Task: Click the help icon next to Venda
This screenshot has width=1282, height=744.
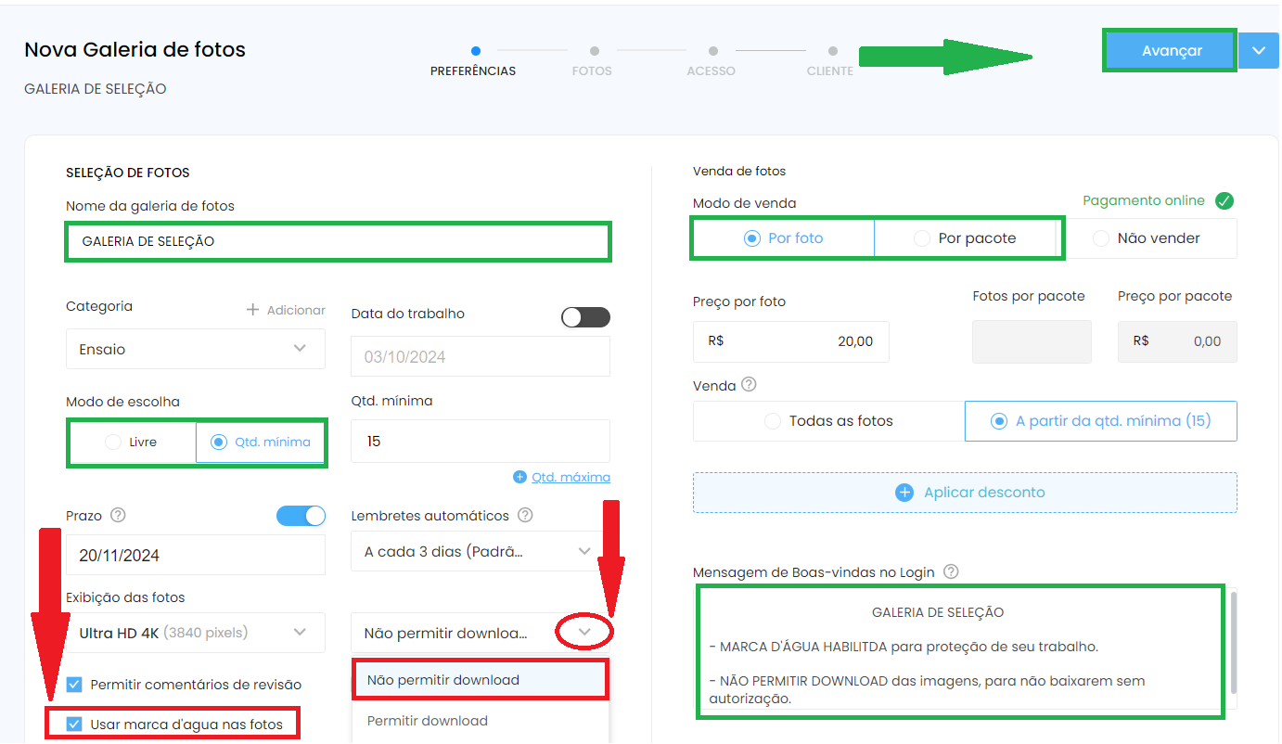Action: coord(750,384)
